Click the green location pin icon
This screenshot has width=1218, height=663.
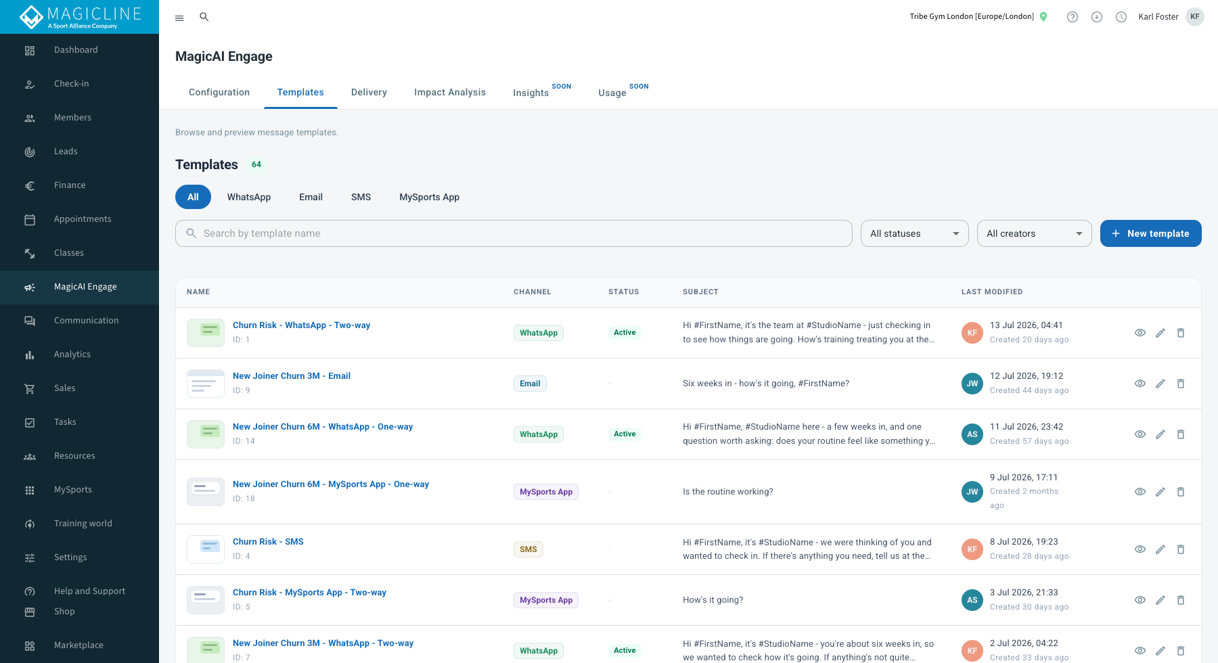tap(1043, 17)
